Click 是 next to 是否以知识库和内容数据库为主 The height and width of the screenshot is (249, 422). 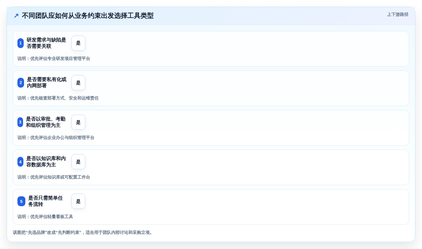click(x=78, y=162)
